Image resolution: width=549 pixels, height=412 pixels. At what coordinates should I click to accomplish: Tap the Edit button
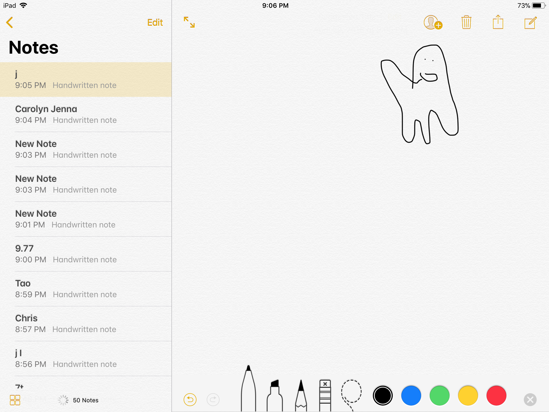click(x=155, y=23)
